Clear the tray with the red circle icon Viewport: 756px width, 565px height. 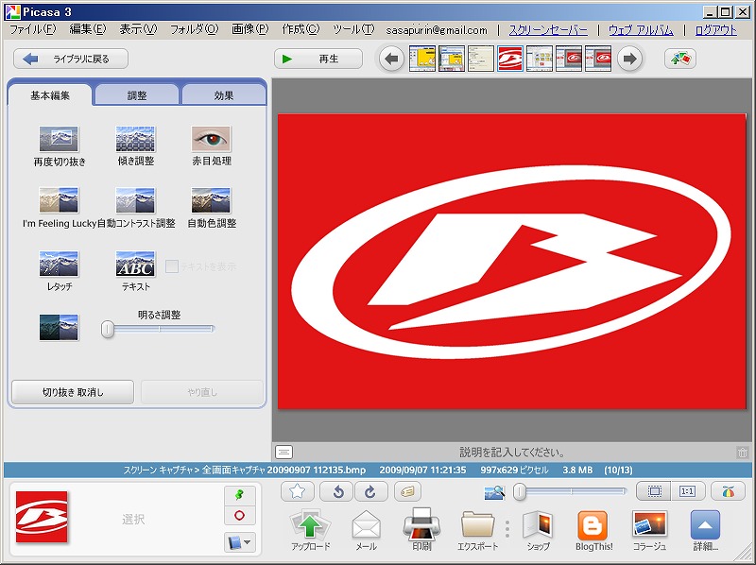[x=239, y=515]
